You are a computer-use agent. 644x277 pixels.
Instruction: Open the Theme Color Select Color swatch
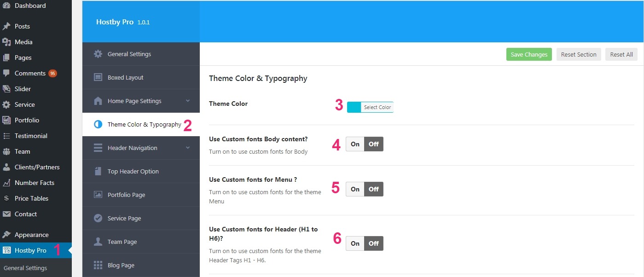pos(371,107)
